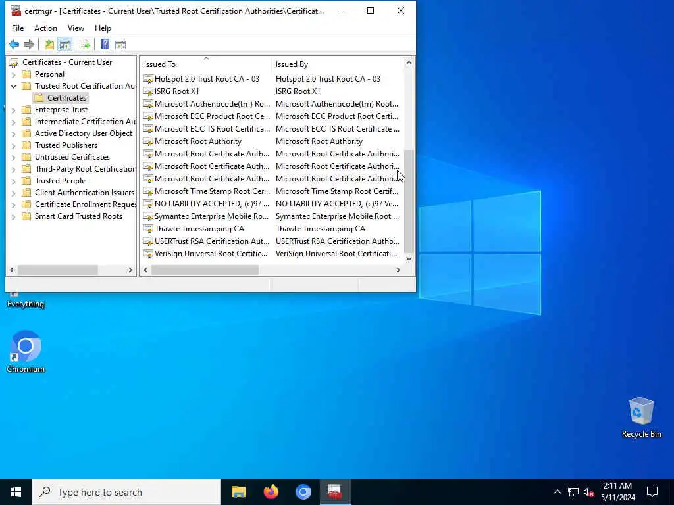Click the list scroll down arrow
This screenshot has height=505, width=674.
coord(409,258)
